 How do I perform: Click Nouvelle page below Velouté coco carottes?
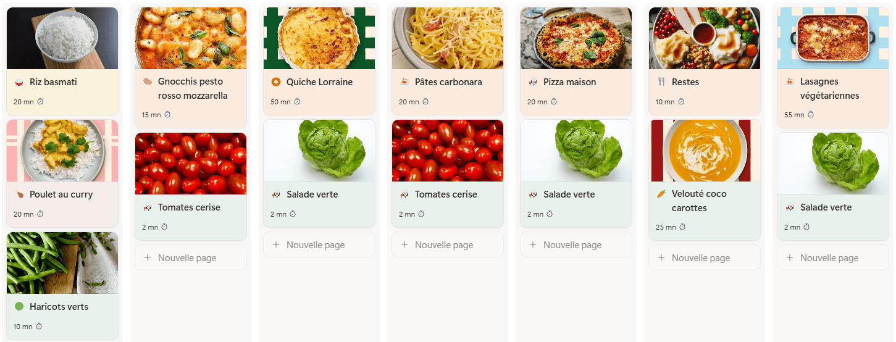click(701, 258)
